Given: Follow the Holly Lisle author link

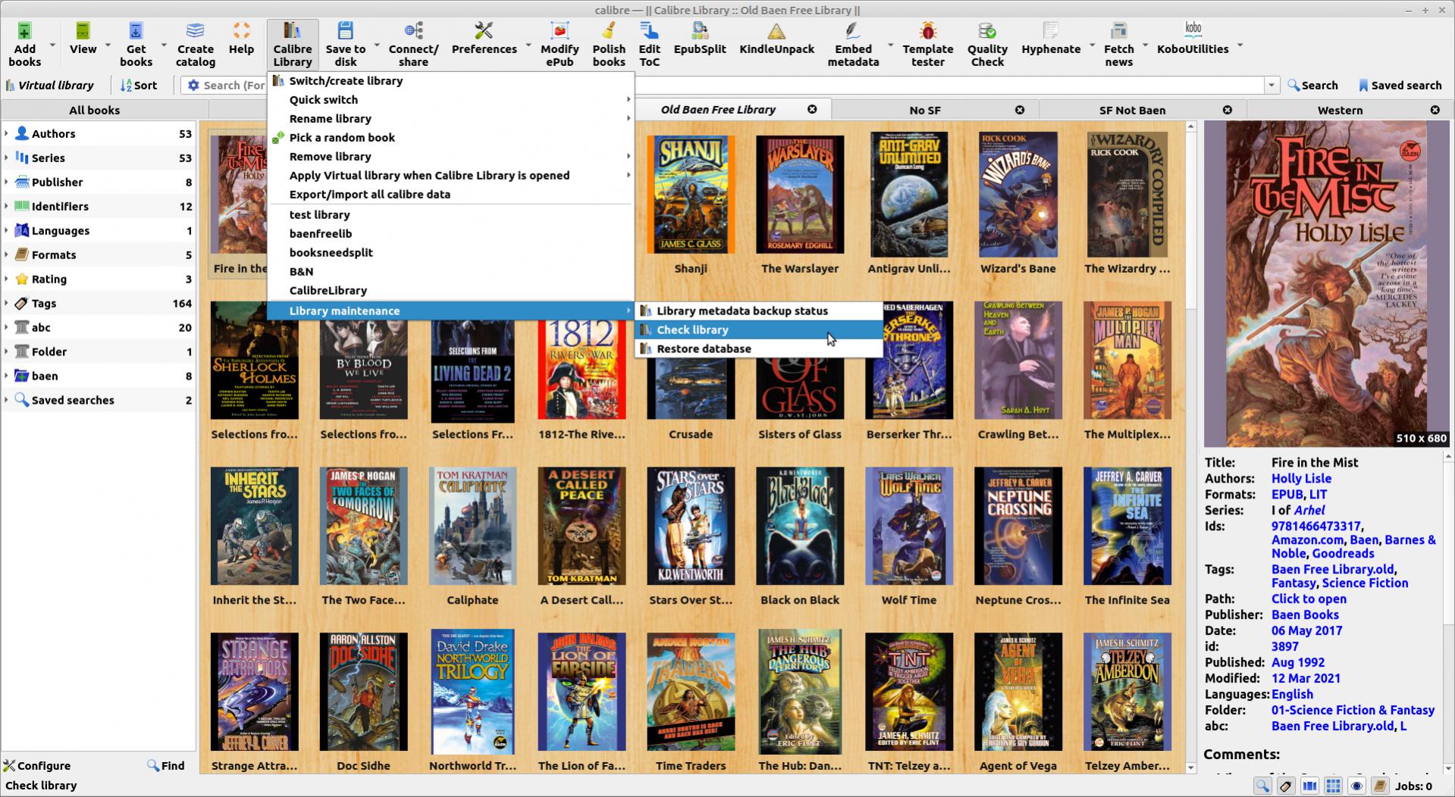Looking at the screenshot, I should (1301, 479).
